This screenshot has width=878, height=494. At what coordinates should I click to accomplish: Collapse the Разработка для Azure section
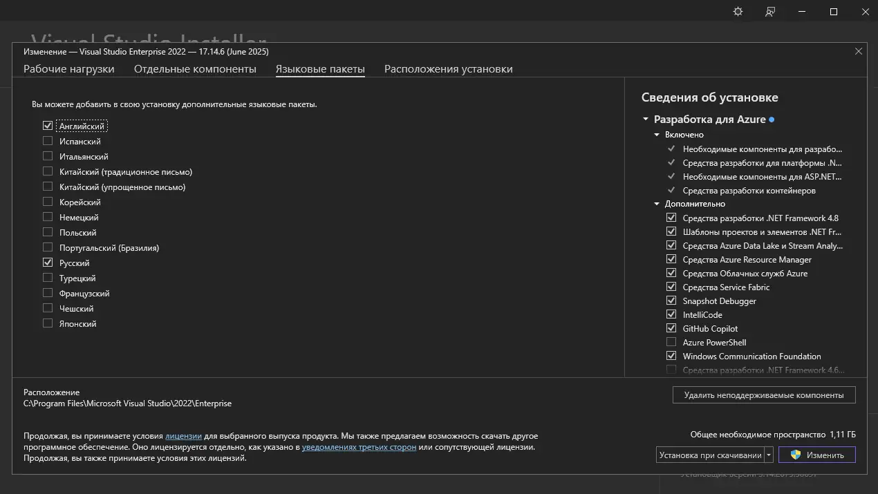646,120
